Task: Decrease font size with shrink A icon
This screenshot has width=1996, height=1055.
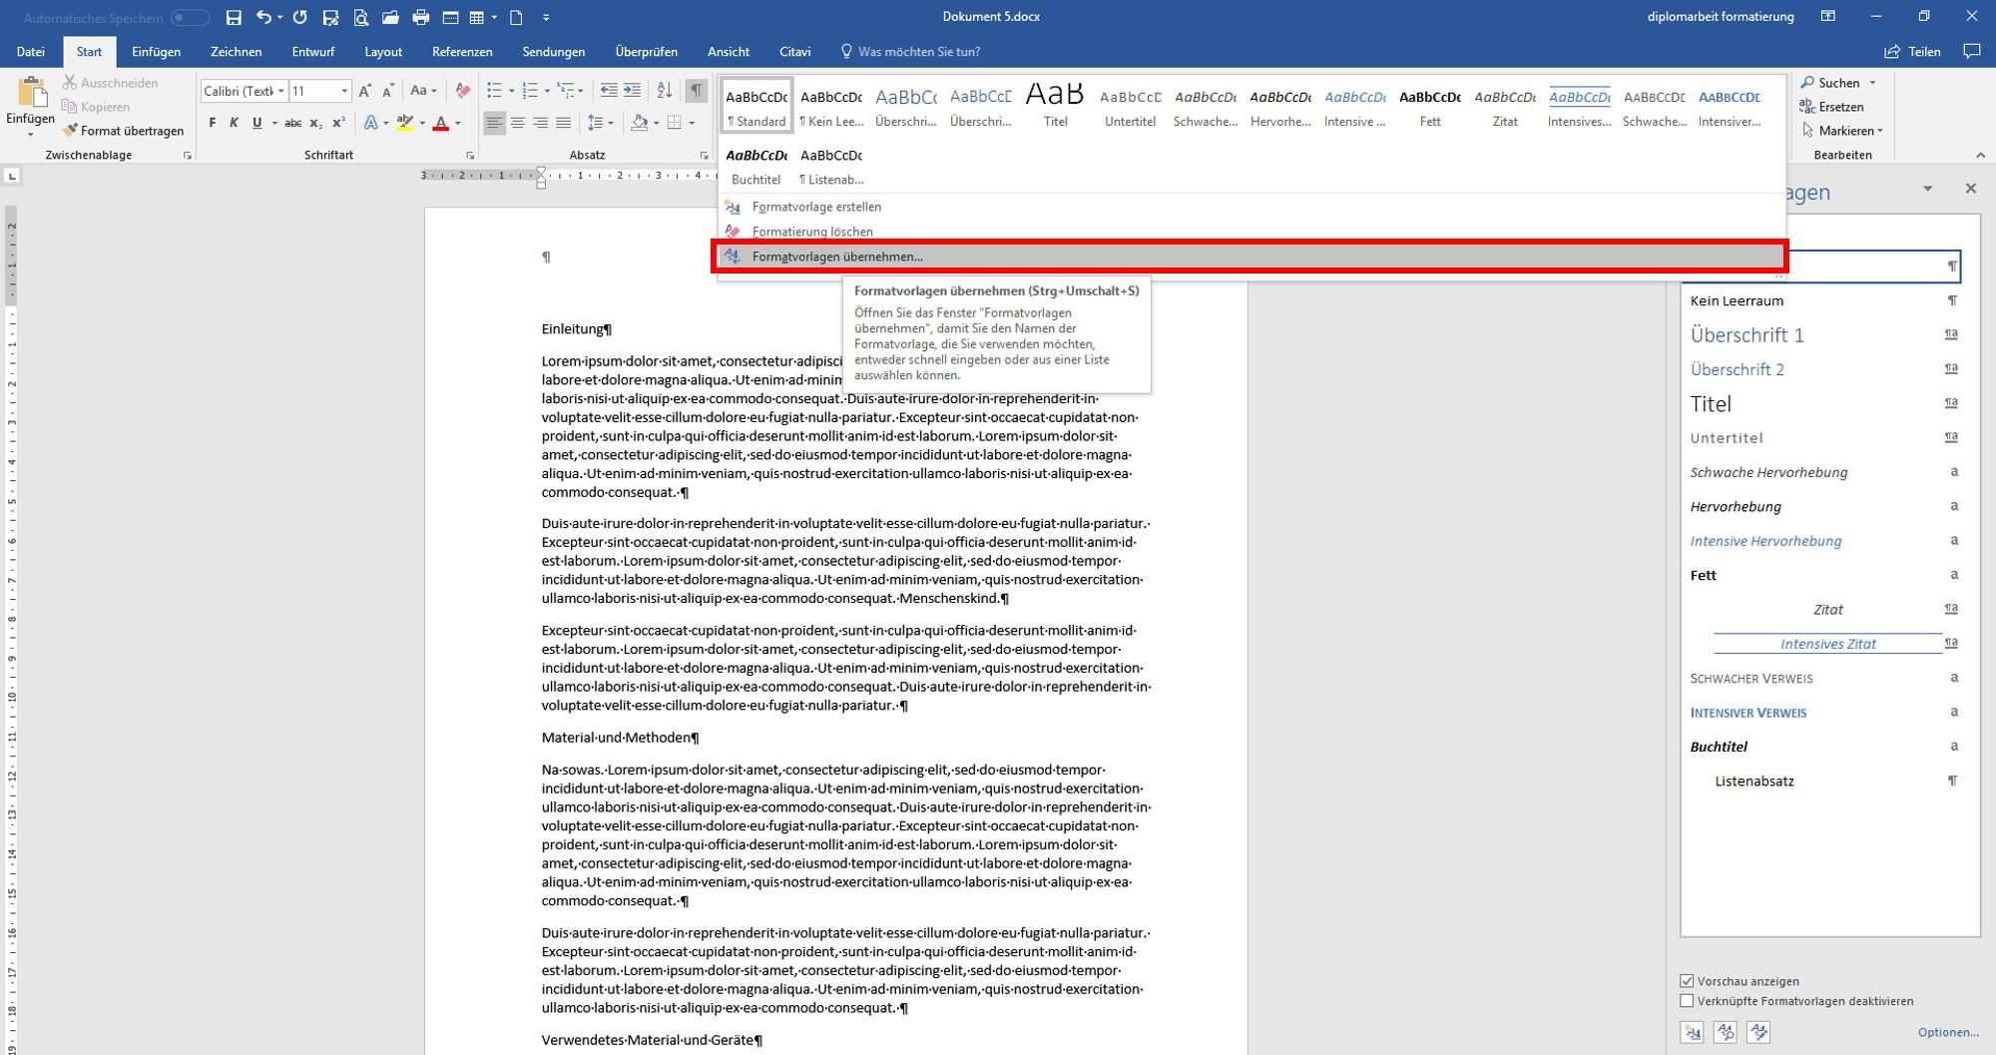Action: (388, 91)
